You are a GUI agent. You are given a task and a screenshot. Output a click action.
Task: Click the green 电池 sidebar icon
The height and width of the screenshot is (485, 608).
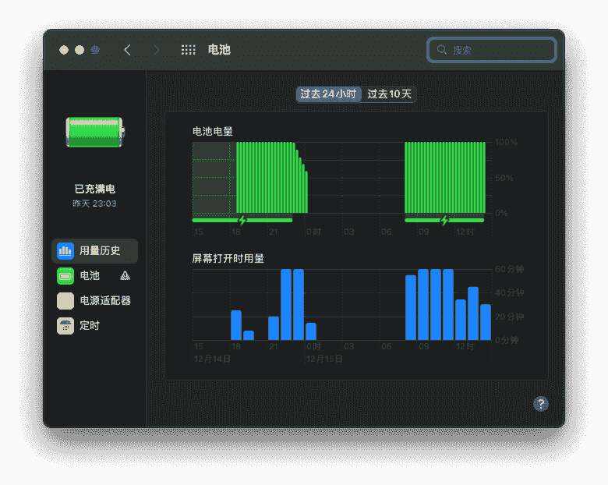click(65, 276)
